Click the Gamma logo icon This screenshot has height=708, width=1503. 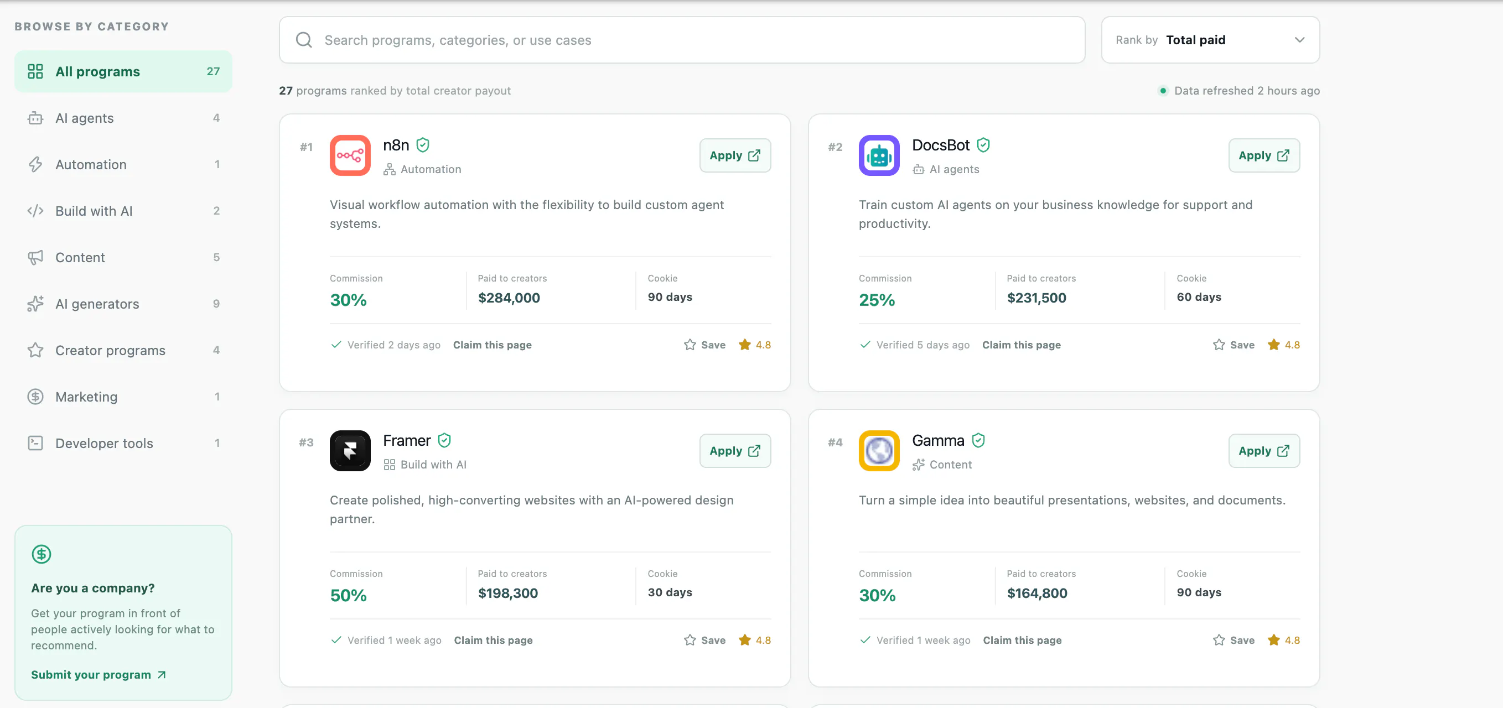(879, 451)
